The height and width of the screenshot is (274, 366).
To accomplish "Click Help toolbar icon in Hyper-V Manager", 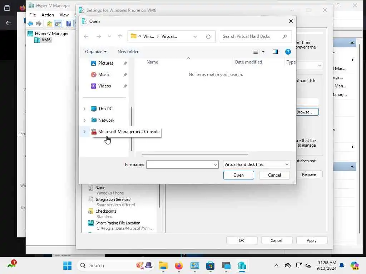I will pos(69,24).
